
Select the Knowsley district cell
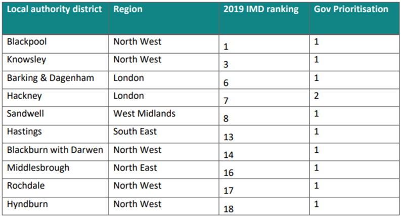coord(26,60)
